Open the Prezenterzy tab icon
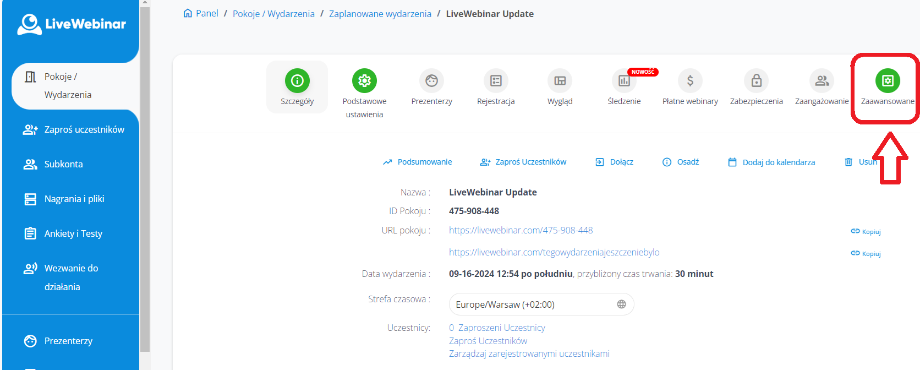Image resolution: width=920 pixels, height=370 pixels. click(x=431, y=81)
